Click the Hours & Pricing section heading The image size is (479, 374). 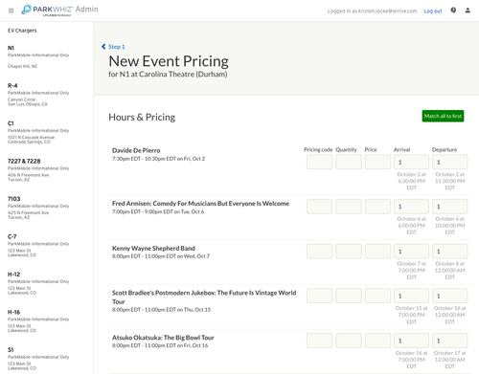[x=142, y=117]
